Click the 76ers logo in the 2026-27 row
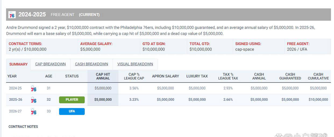This screenshot has height=137, width=334. (34, 111)
